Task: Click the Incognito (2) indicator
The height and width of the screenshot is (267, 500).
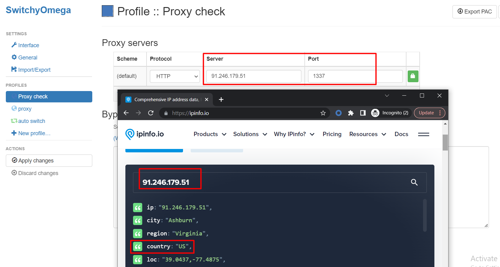Action: pos(390,113)
